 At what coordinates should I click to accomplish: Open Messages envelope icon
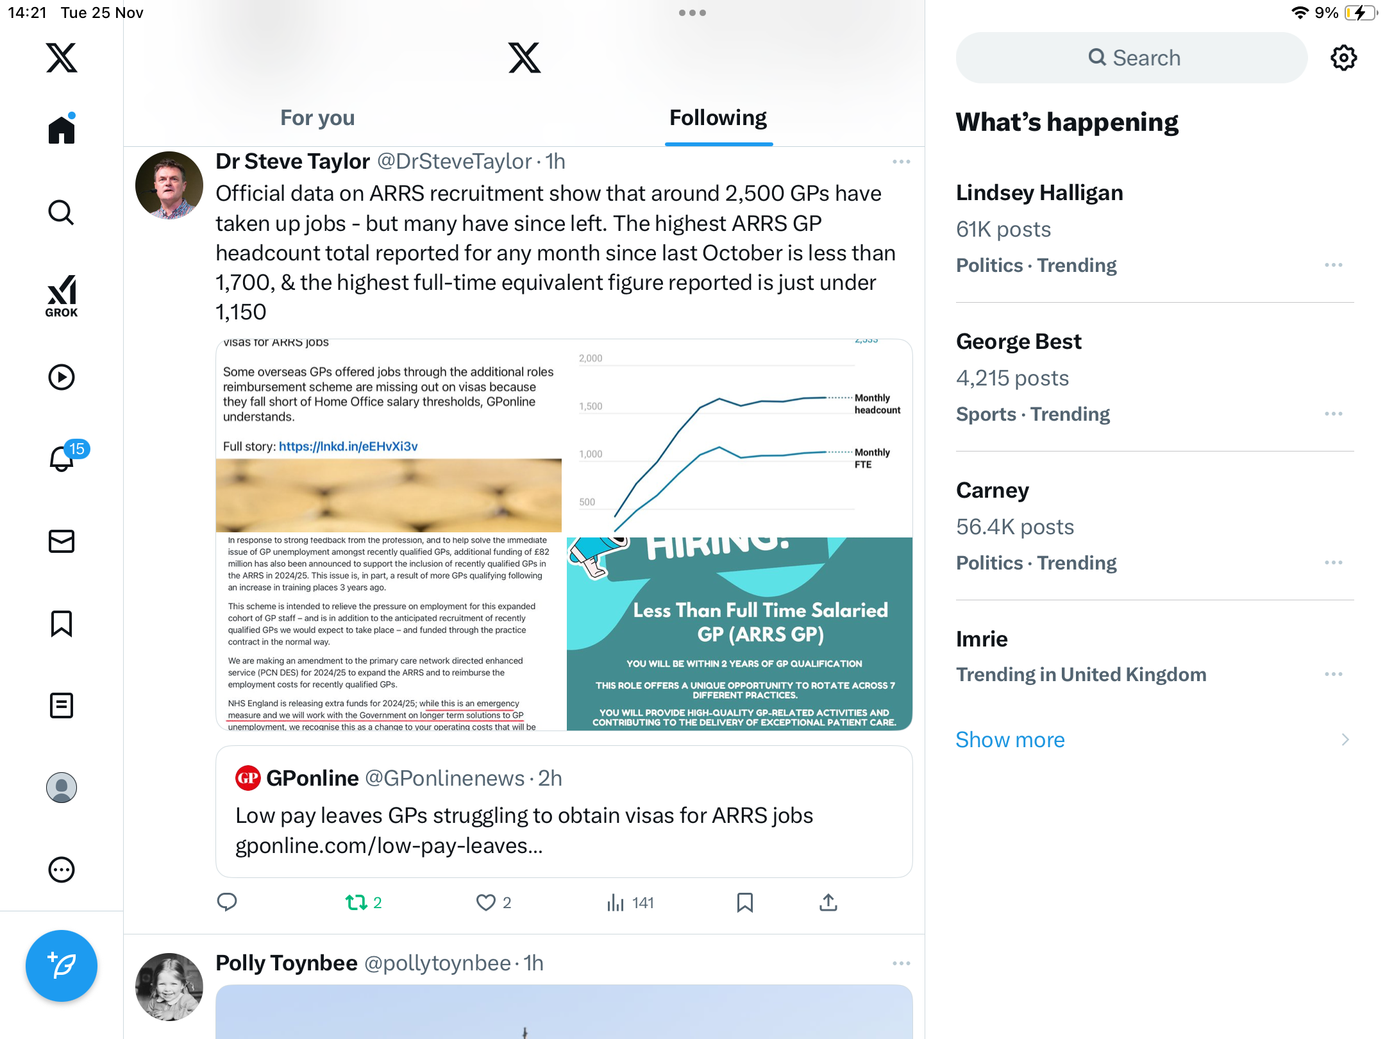pos(62,541)
